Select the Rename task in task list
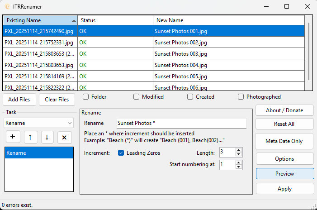This screenshot has height=210, width=317. 38,153
